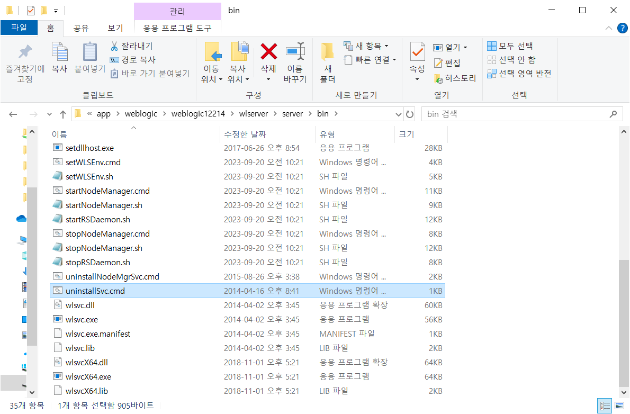Go up one folder level arrow

pyautogui.click(x=62, y=114)
